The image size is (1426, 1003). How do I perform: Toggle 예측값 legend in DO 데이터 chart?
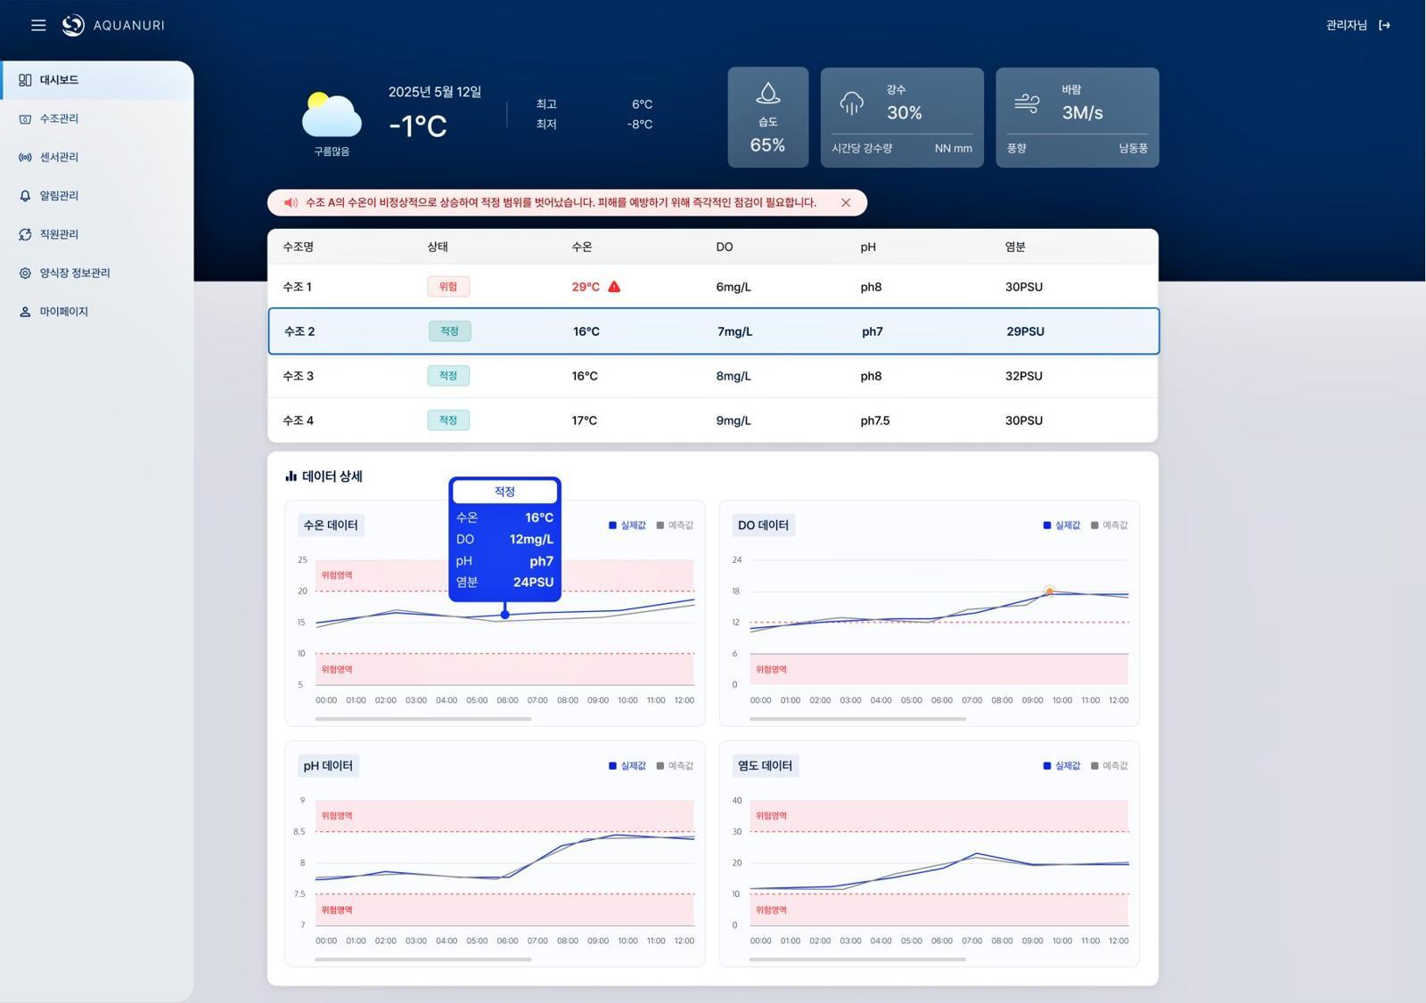[x=1110, y=526]
